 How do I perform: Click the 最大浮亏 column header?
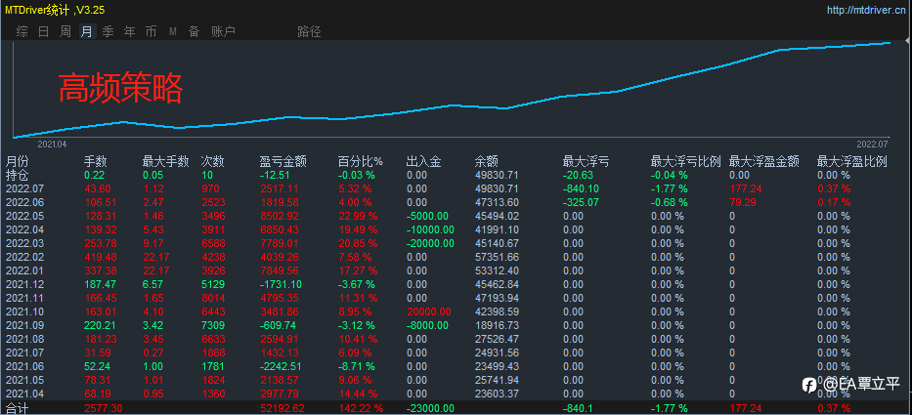pos(586,161)
